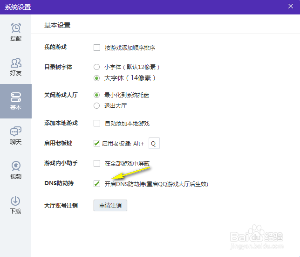
Task: Choose 退出大厅 radio option
Action: click(x=96, y=105)
